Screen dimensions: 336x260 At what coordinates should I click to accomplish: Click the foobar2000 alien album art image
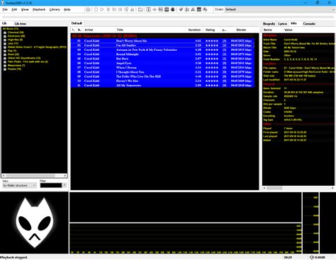pos(35,223)
